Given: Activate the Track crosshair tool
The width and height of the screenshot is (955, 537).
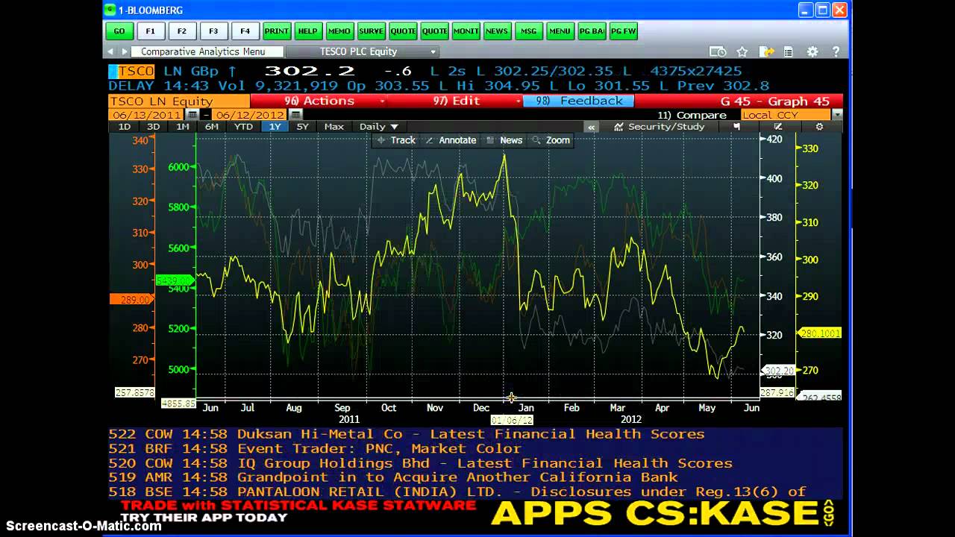Looking at the screenshot, I should pos(396,140).
